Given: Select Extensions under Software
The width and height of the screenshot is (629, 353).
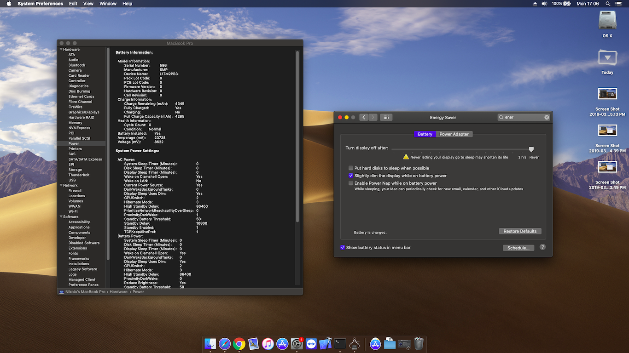Looking at the screenshot, I should tap(78, 248).
